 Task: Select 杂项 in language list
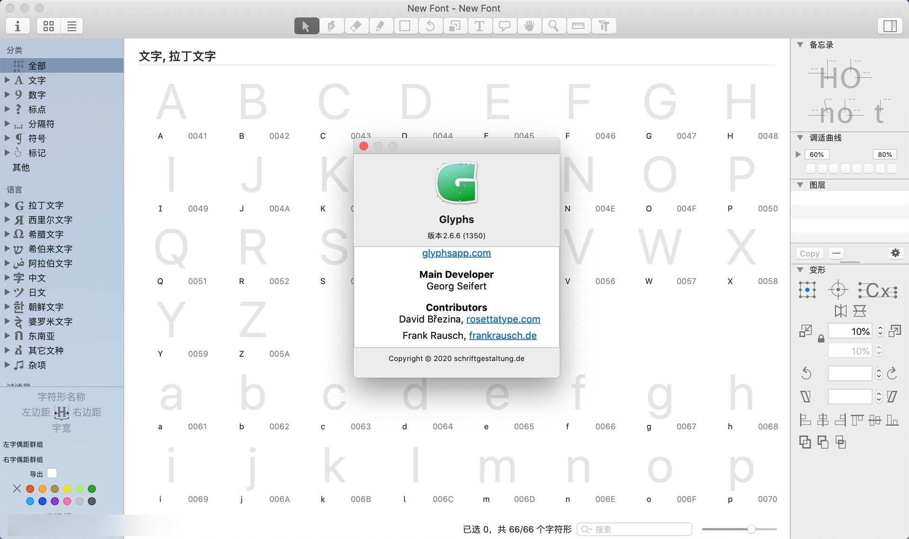coord(37,365)
